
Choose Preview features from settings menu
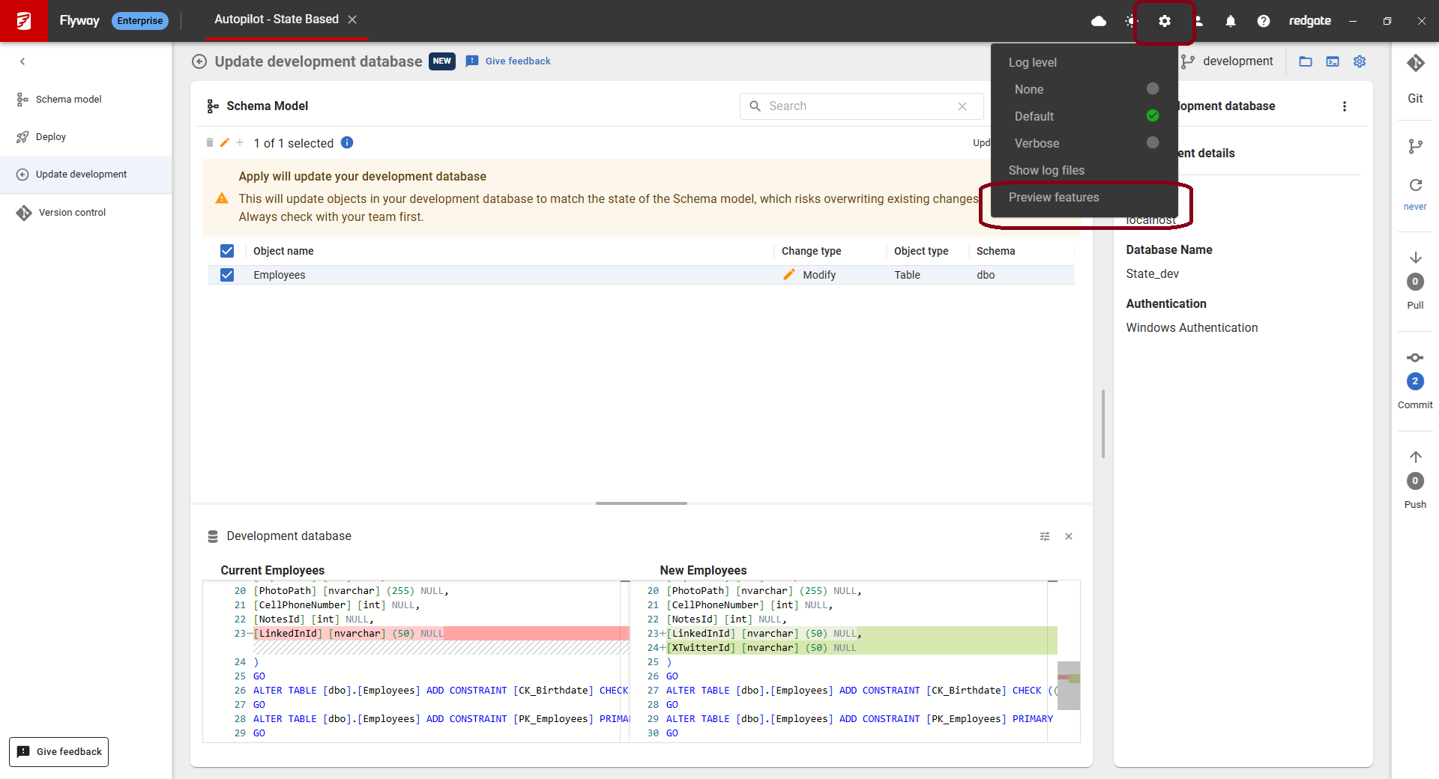(x=1053, y=197)
